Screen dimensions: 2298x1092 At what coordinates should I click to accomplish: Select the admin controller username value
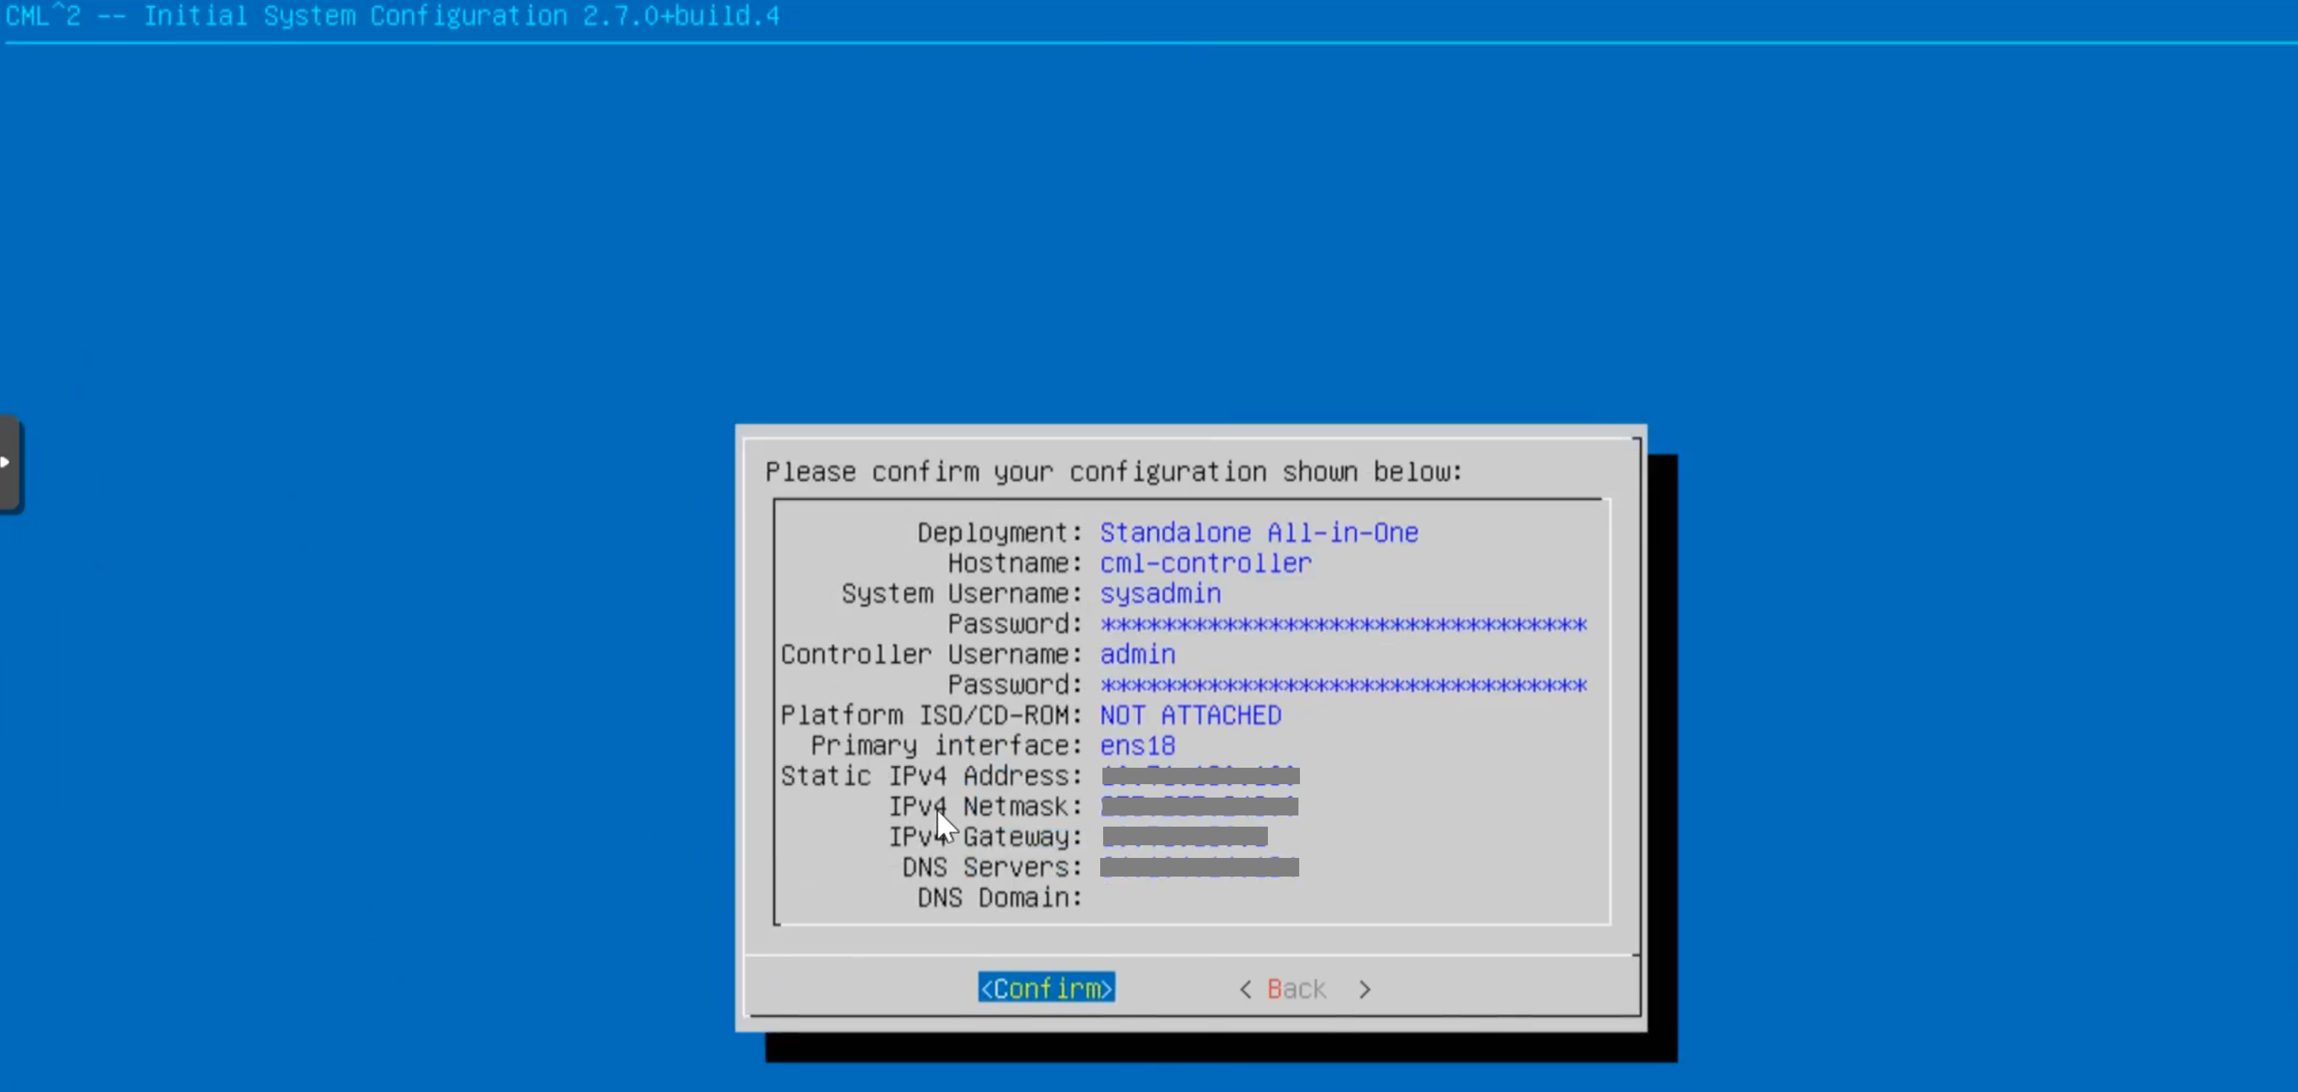(1137, 654)
